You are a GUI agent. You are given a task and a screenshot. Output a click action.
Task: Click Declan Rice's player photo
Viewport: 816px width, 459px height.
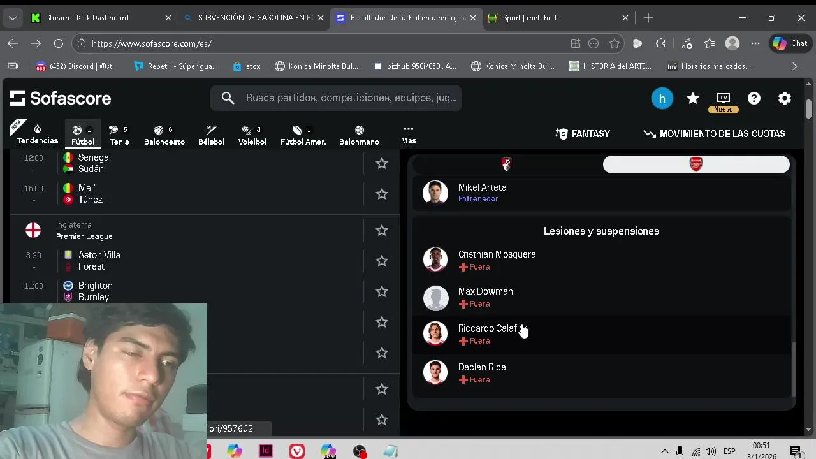435,373
